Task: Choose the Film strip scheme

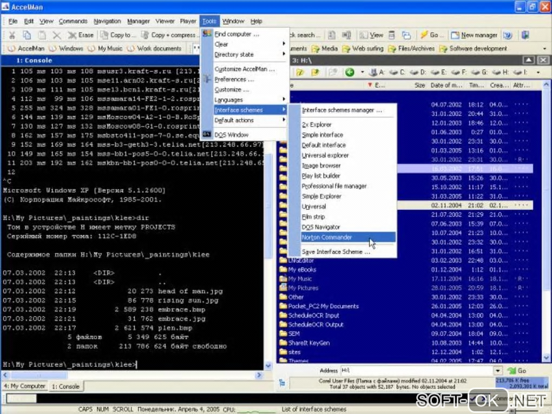Action: pyautogui.click(x=342, y=217)
